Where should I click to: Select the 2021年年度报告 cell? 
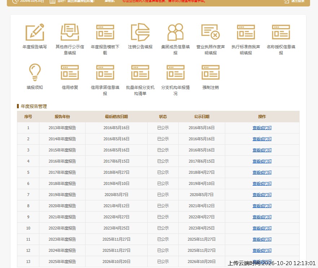(x=62, y=217)
